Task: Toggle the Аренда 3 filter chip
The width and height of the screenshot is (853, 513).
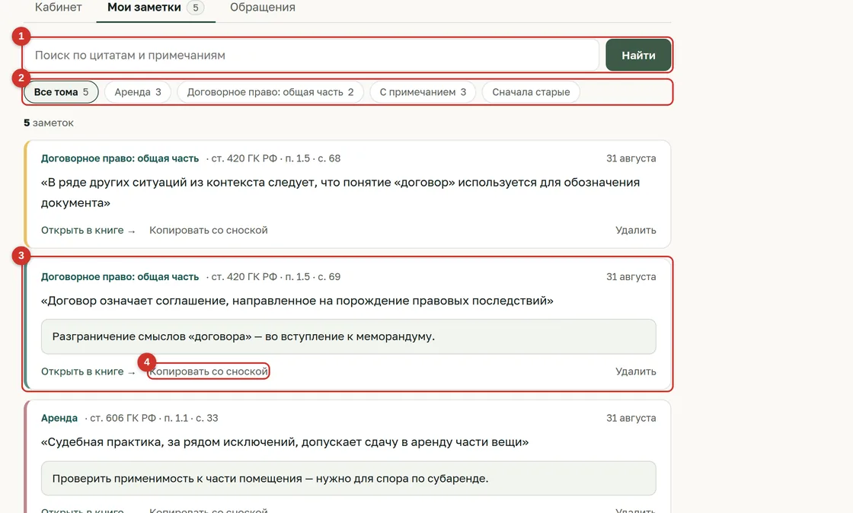Action: tap(138, 92)
